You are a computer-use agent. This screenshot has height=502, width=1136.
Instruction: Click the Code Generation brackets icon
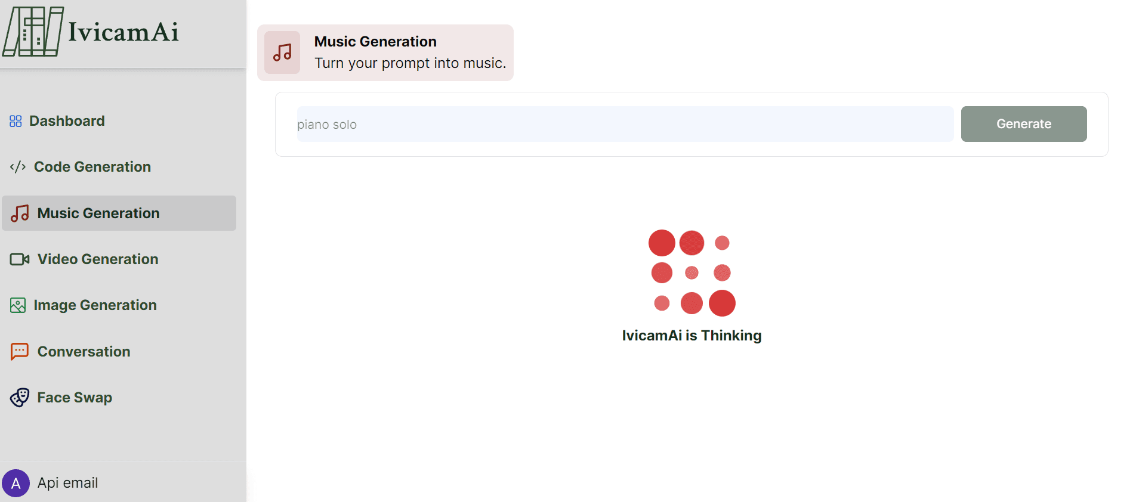tap(18, 167)
